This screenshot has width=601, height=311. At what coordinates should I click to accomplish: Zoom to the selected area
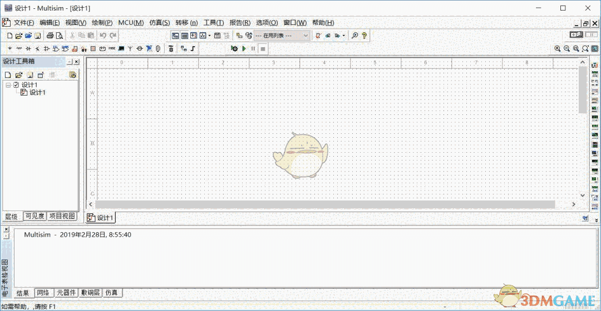pos(576,48)
